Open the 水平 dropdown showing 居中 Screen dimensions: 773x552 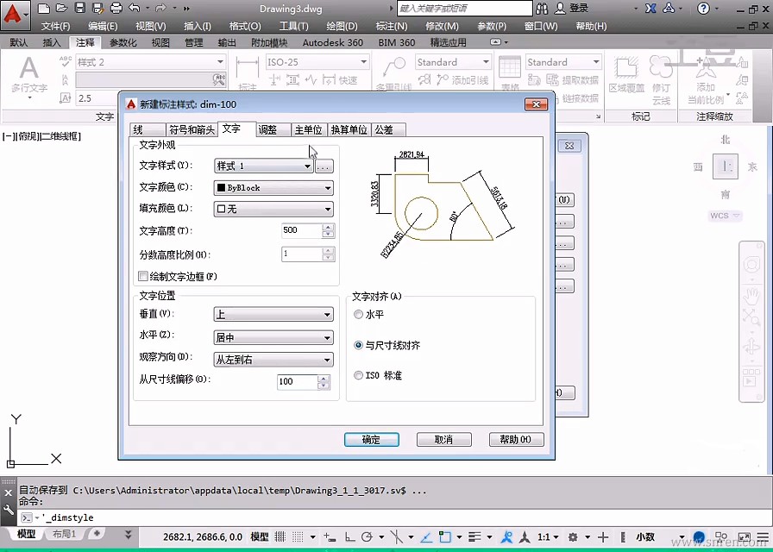coord(273,337)
